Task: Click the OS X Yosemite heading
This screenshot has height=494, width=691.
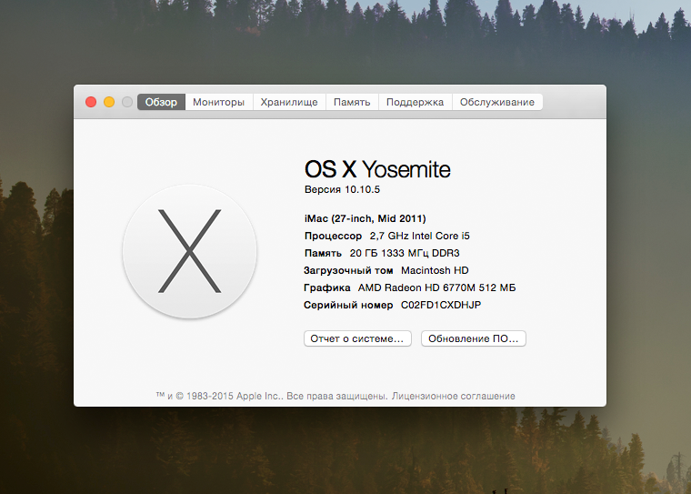Action: coord(377,169)
